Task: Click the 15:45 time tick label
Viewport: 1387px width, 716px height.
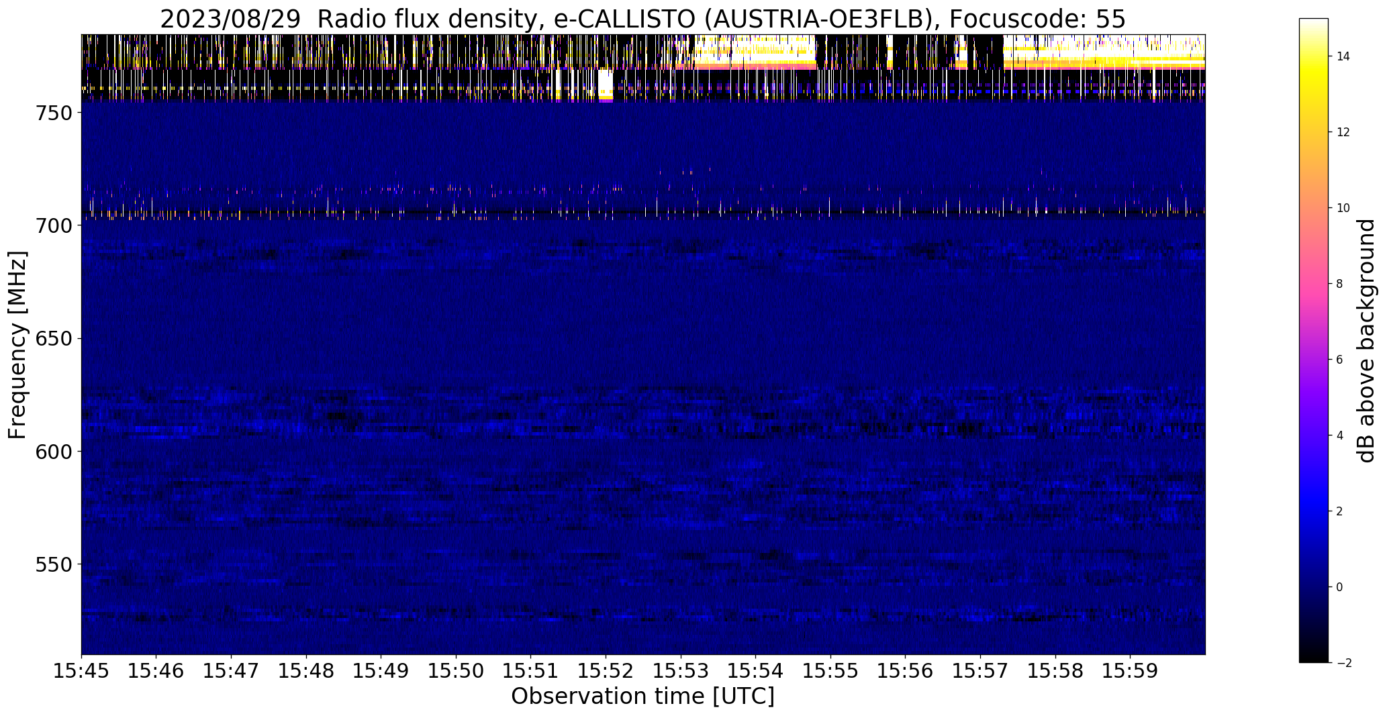Action: pyautogui.click(x=81, y=670)
